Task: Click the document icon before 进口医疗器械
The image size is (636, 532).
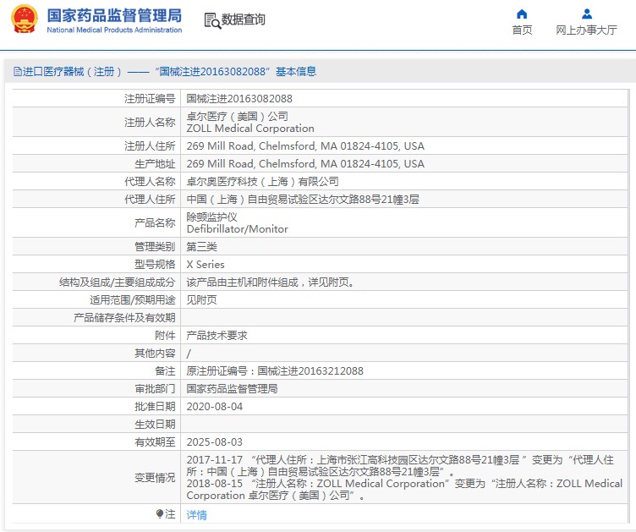Action: pyautogui.click(x=18, y=72)
